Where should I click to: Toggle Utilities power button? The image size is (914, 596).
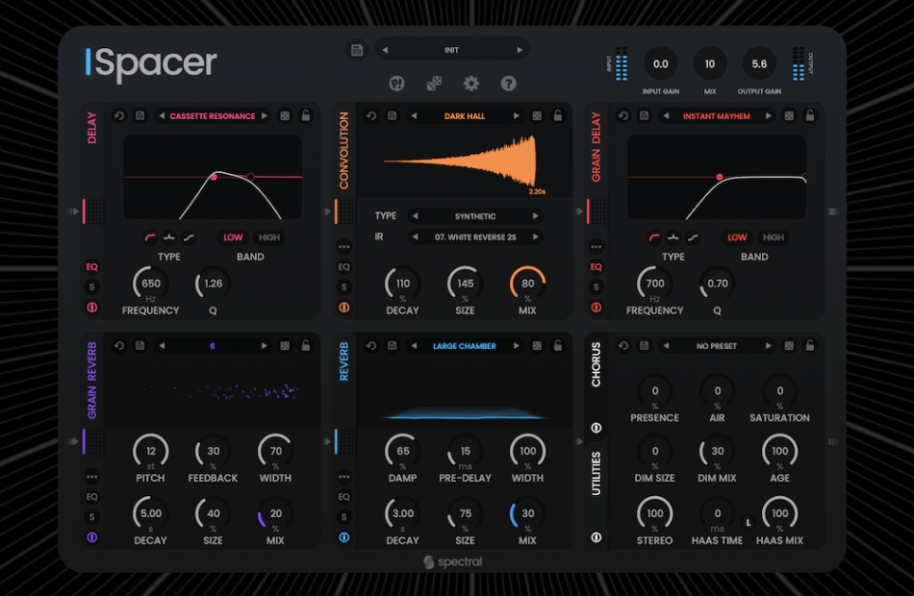(596, 537)
